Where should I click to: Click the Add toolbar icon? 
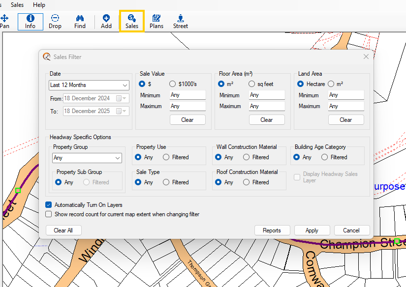(106, 22)
